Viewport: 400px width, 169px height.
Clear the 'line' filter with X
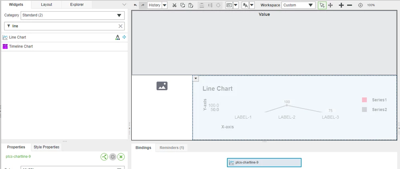click(x=121, y=26)
